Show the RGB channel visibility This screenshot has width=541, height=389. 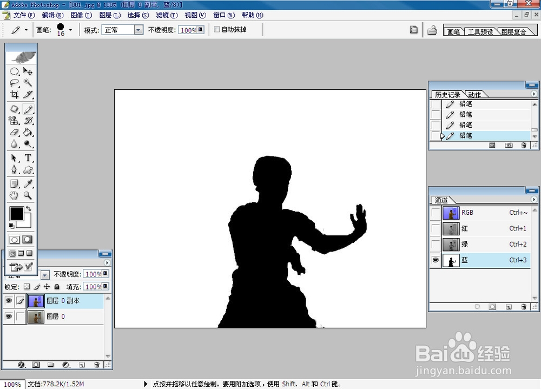tap(436, 213)
